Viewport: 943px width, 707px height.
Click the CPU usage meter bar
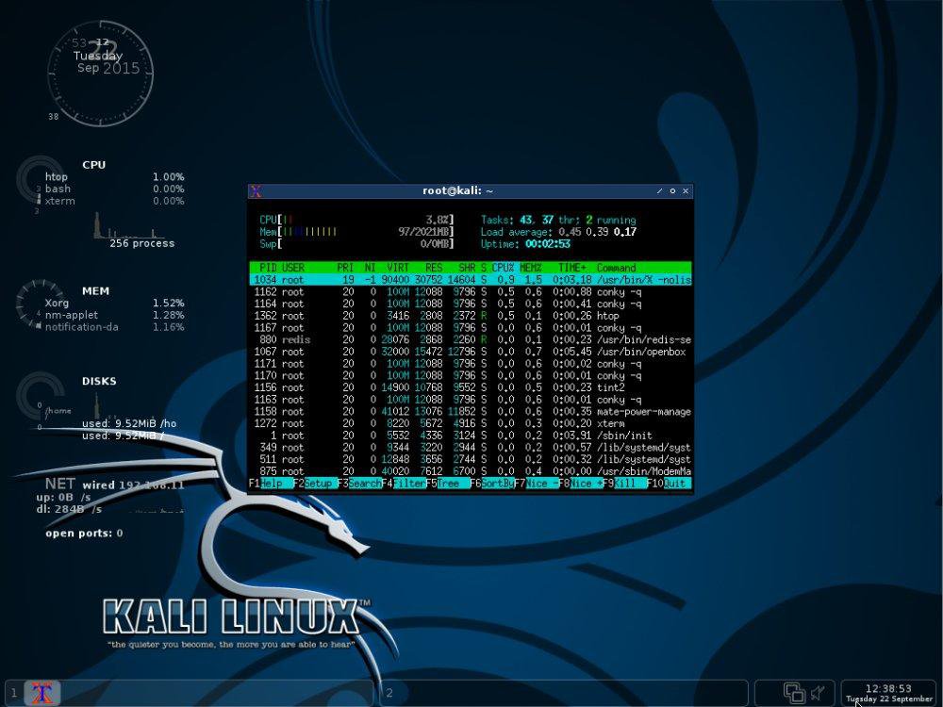(356, 220)
